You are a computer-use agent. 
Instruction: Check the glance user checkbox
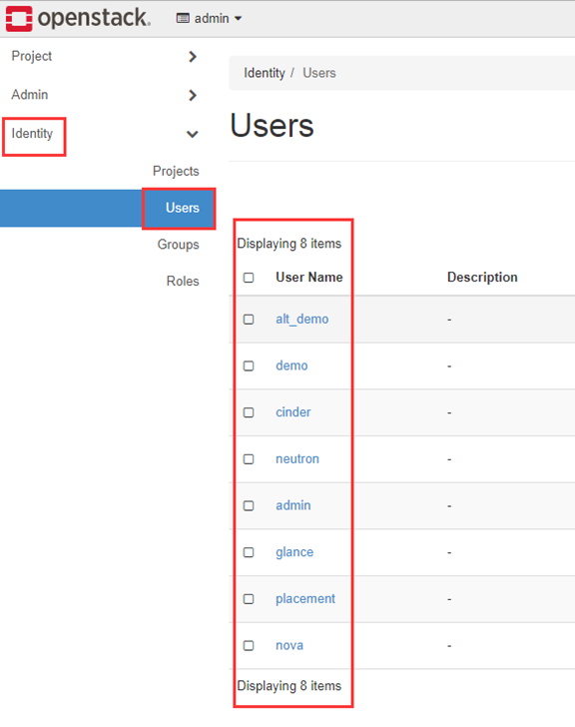pyautogui.click(x=249, y=552)
